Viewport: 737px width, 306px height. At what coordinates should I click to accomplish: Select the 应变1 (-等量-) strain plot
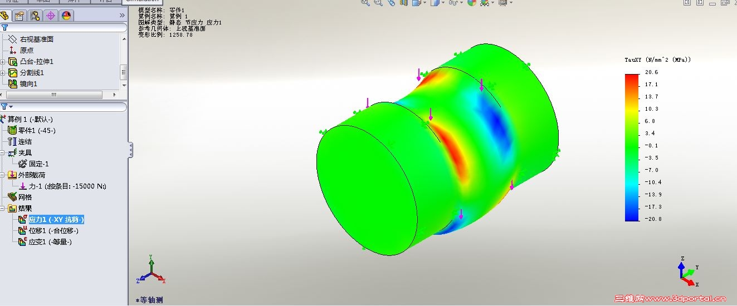50,241
